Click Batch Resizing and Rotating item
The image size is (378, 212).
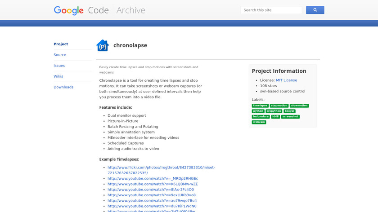(133, 127)
